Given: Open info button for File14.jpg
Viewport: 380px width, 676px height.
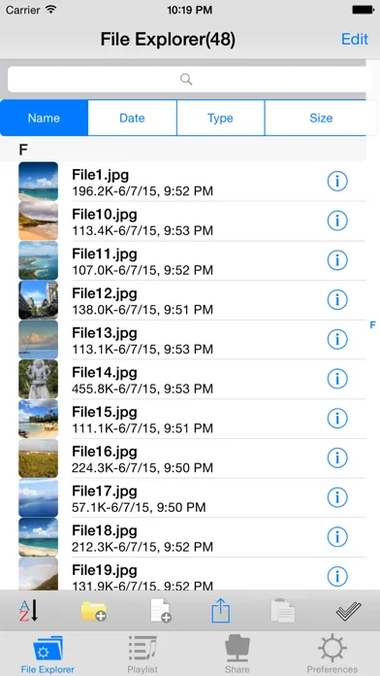Looking at the screenshot, I should click(337, 379).
